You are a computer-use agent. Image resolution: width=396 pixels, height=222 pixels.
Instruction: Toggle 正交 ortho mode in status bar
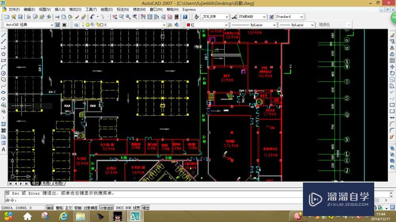[x=69, y=208]
